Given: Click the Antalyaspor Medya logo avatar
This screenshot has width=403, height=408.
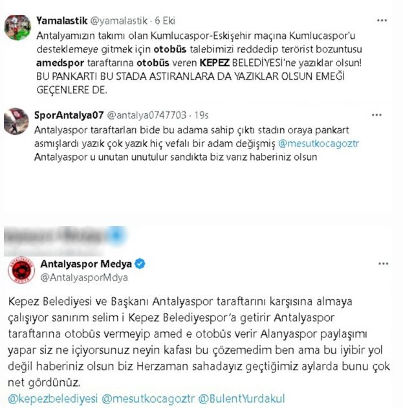Looking at the screenshot, I should click(x=21, y=270).
